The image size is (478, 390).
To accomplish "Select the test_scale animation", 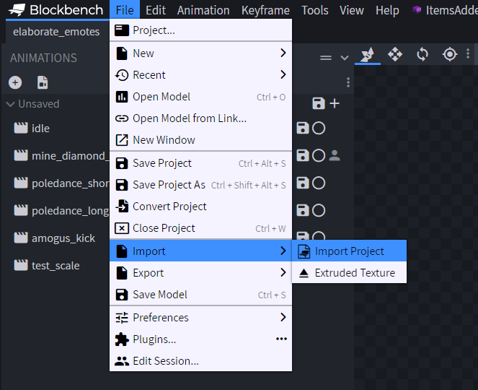I will [55, 266].
